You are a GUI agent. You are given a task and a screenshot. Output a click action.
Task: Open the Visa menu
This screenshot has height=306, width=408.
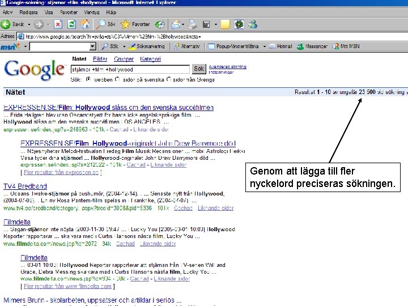tap(49, 12)
